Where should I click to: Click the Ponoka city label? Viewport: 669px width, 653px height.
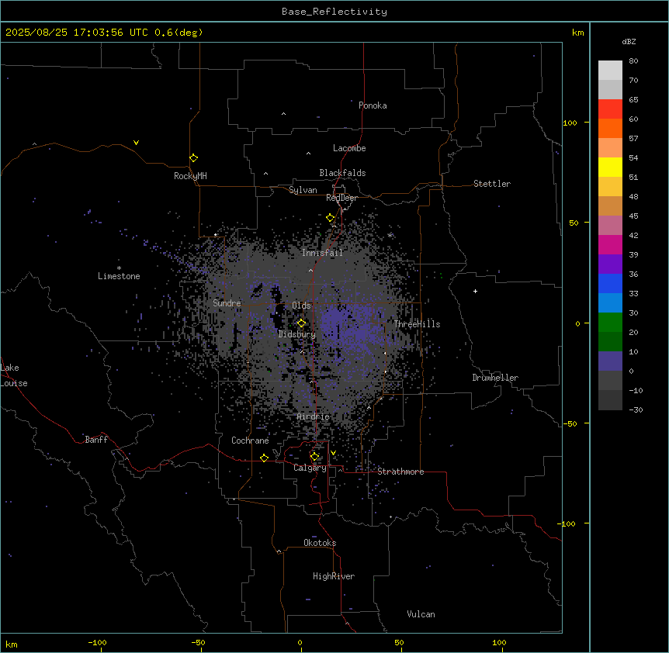click(373, 105)
